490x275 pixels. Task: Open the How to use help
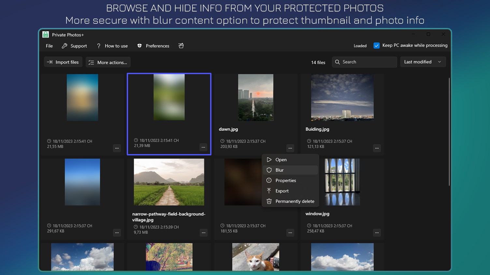(x=112, y=46)
